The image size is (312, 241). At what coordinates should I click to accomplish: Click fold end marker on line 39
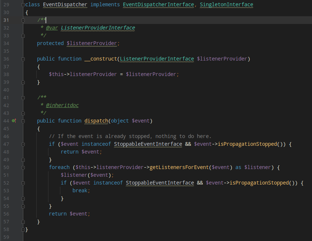[23, 82]
